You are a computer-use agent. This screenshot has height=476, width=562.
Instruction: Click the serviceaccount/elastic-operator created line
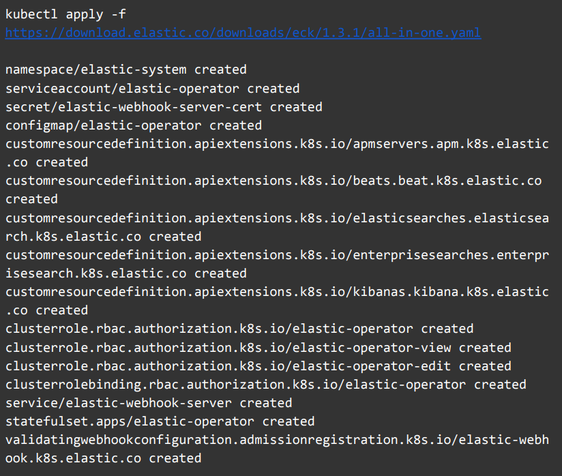coord(152,88)
